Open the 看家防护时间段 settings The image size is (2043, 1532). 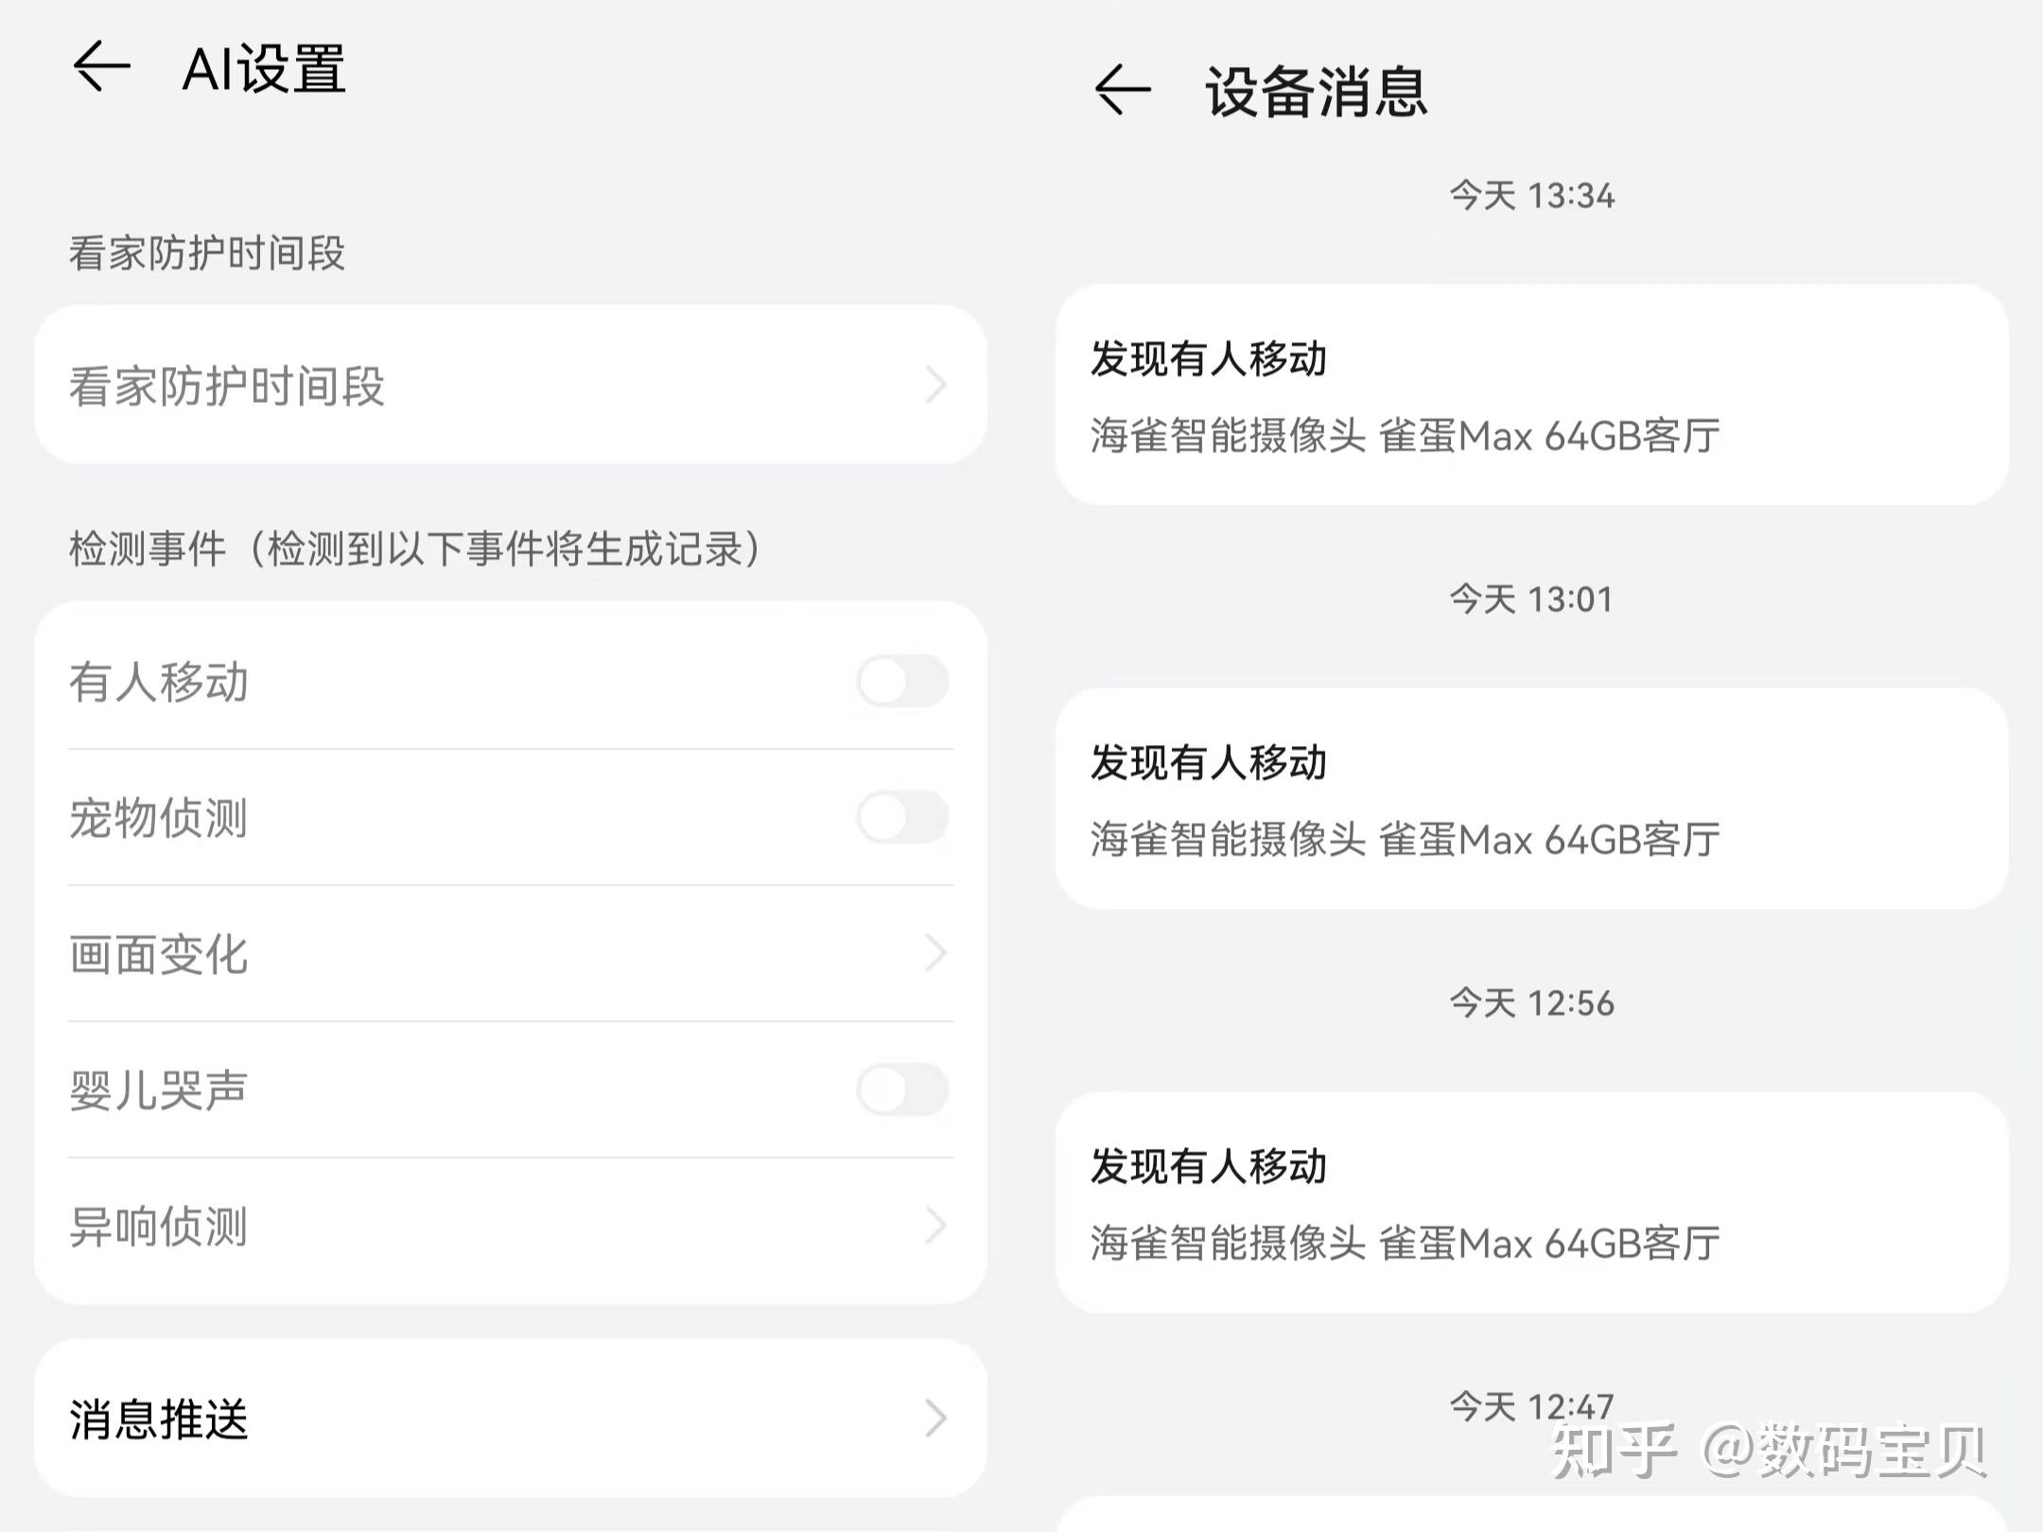511,384
